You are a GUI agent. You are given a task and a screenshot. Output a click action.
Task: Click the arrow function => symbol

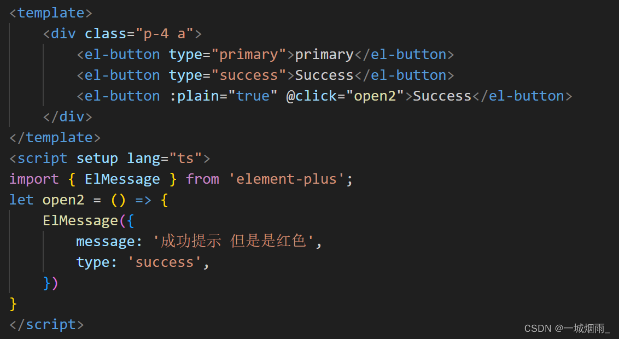pos(143,200)
